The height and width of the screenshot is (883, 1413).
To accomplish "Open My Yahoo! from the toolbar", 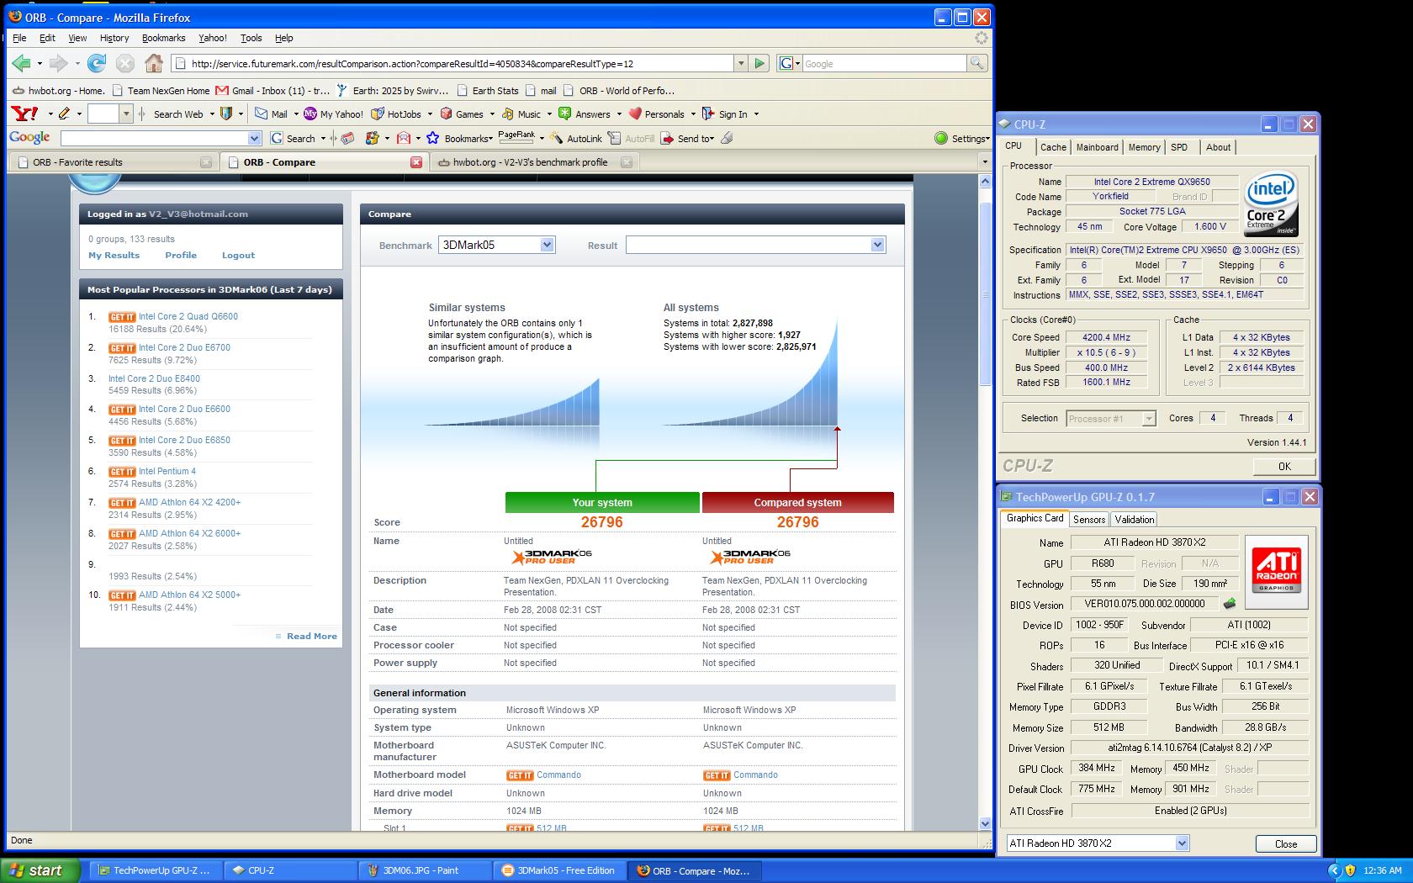I will pyautogui.click(x=334, y=114).
